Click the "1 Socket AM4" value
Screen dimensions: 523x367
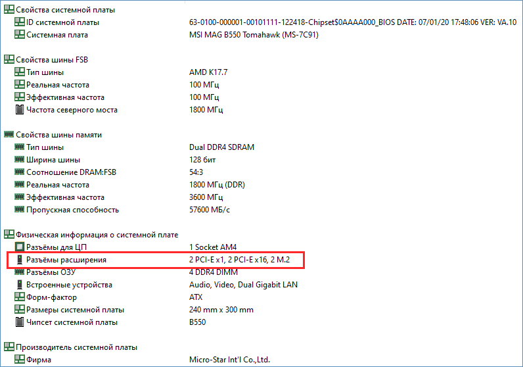coord(213,247)
